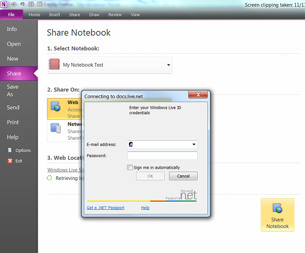
Task: Click the Windows Live link under Web Location
Action: point(65,170)
